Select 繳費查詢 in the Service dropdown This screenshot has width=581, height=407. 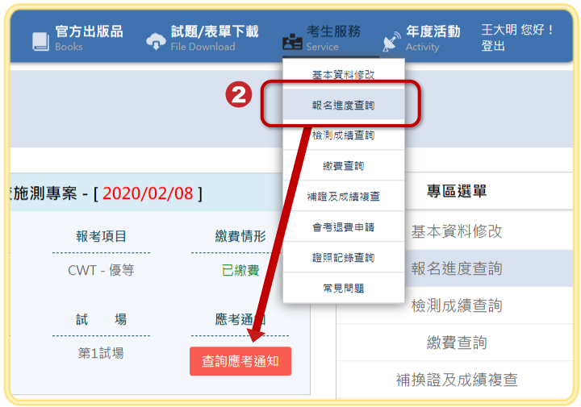coord(344,166)
